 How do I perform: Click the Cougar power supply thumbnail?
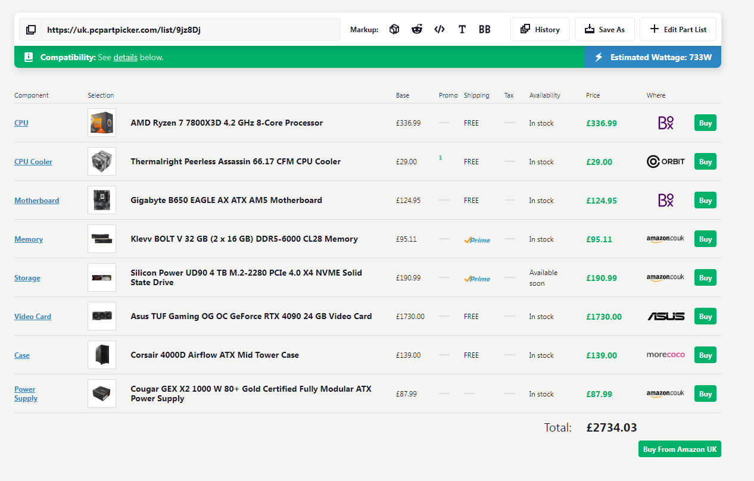pos(102,393)
